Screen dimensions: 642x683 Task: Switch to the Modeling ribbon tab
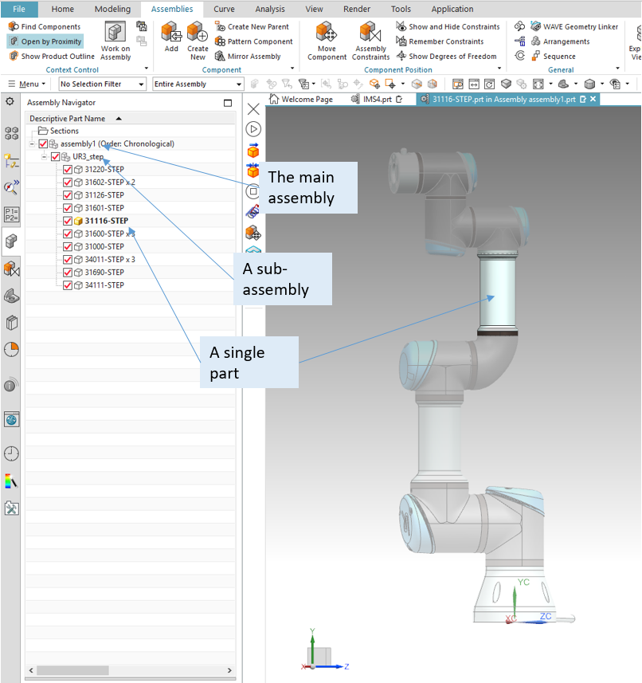[x=112, y=9]
